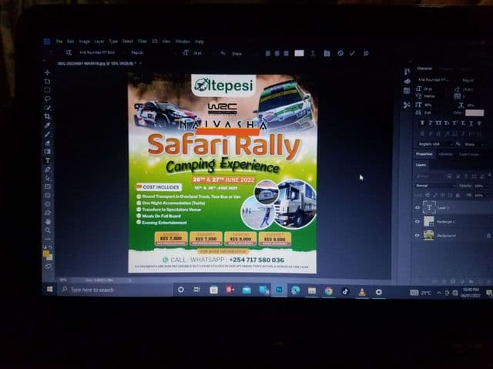Toggle Underline in Character panel
This screenshot has width=493, height=369.
pyautogui.click(x=471, y=123)
